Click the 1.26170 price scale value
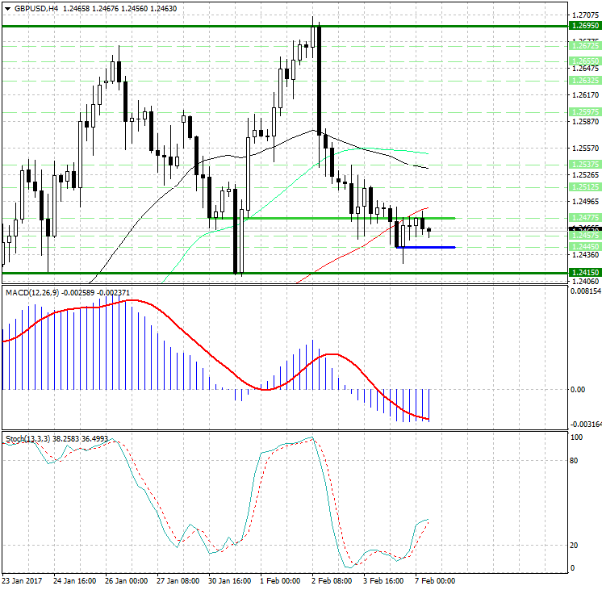The width and height of the screenshot is (602, 590). click(585, 95)
